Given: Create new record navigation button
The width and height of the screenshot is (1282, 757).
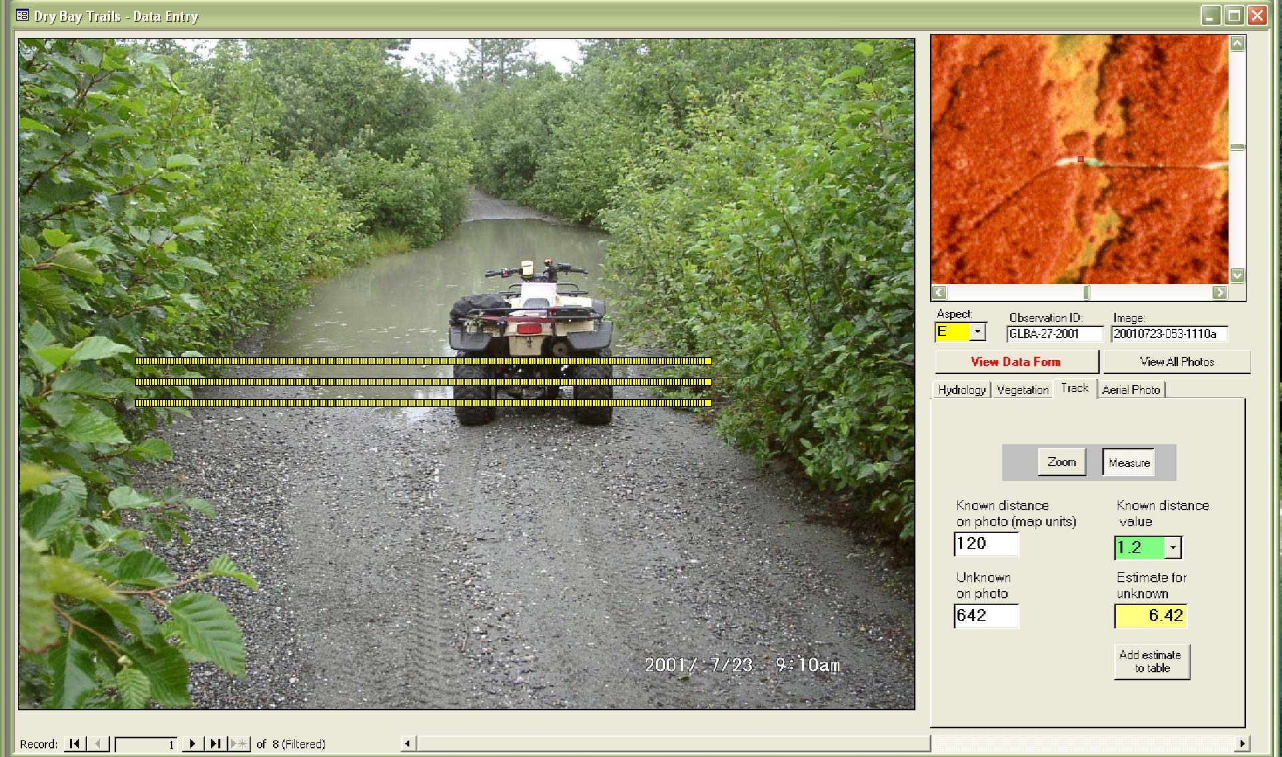Looking at the screenshot, I should click(239, 743).
